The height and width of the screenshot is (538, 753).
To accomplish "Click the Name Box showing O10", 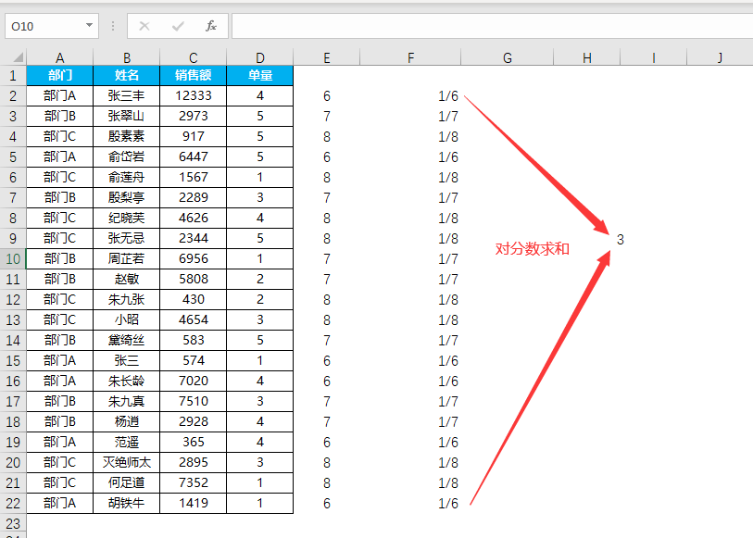I will [x=51, y=26].
